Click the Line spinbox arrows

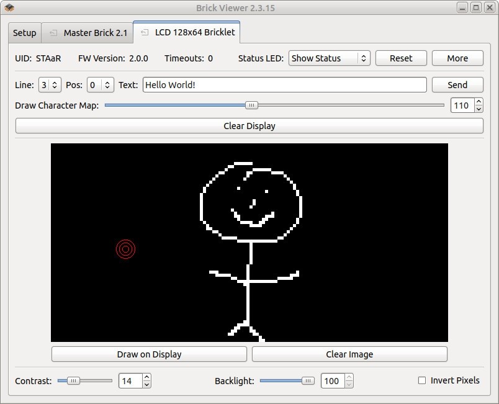click(x=55, y=85)
